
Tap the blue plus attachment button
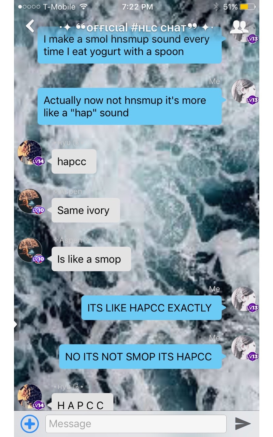[30, 424]
